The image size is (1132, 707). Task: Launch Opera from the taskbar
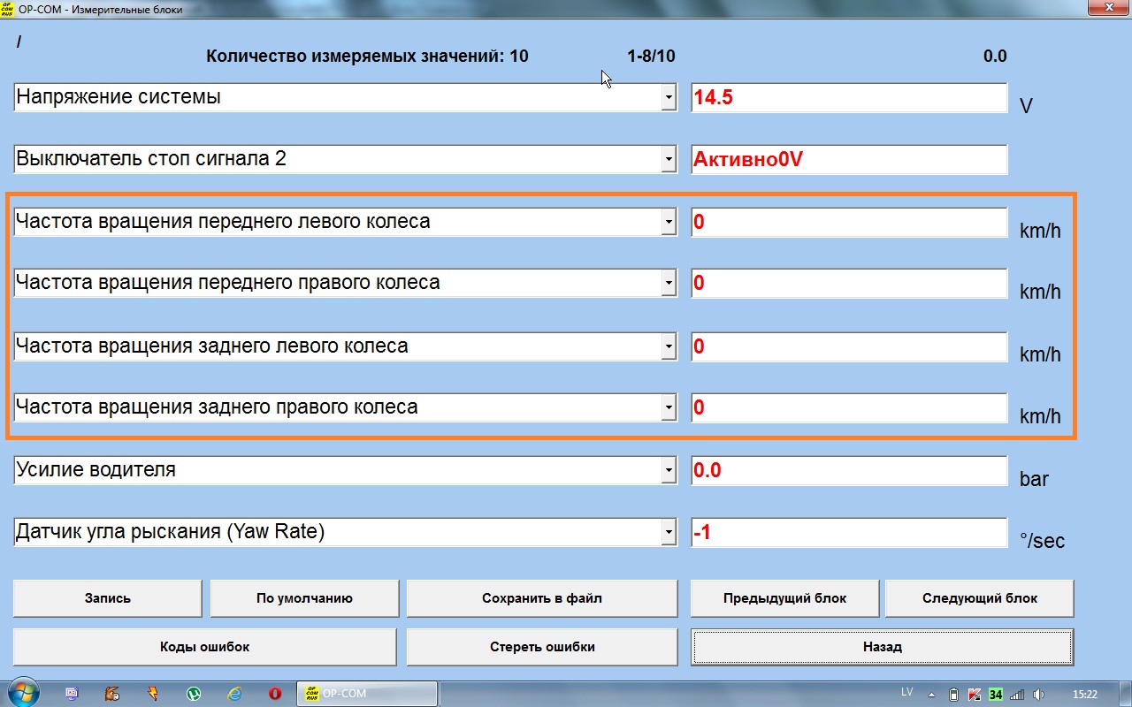(x=275, y=694)
